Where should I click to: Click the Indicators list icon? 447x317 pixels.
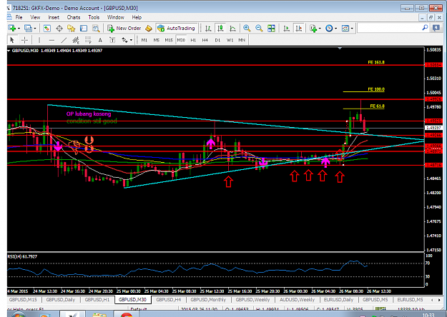click(313, 28)
